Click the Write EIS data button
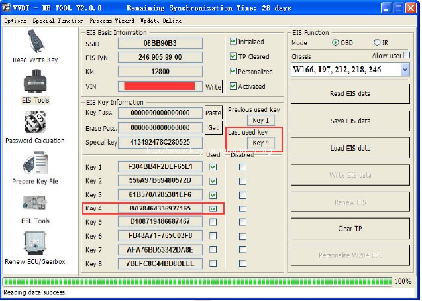Screen dimensions: 422x301 pyautogui.click(x=350, y=175)
